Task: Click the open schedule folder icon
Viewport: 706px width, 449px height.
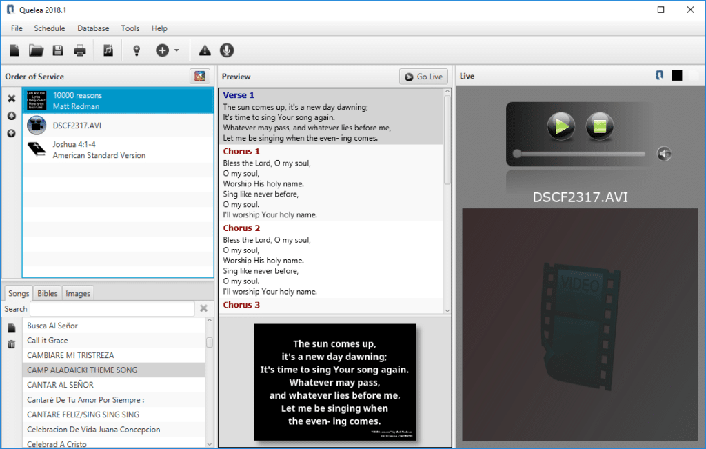Action: [36, 50]
